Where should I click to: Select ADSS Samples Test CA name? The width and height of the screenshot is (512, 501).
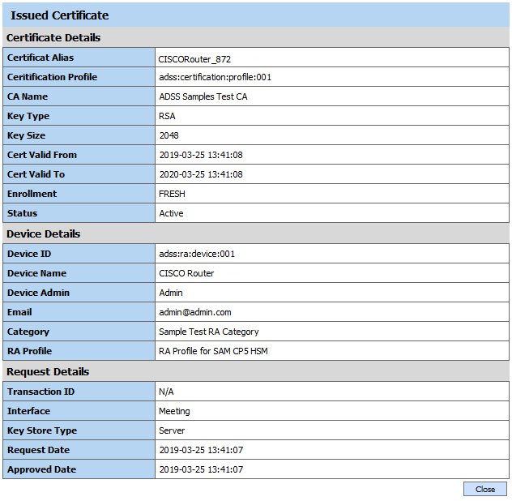[x=203, y=97]
